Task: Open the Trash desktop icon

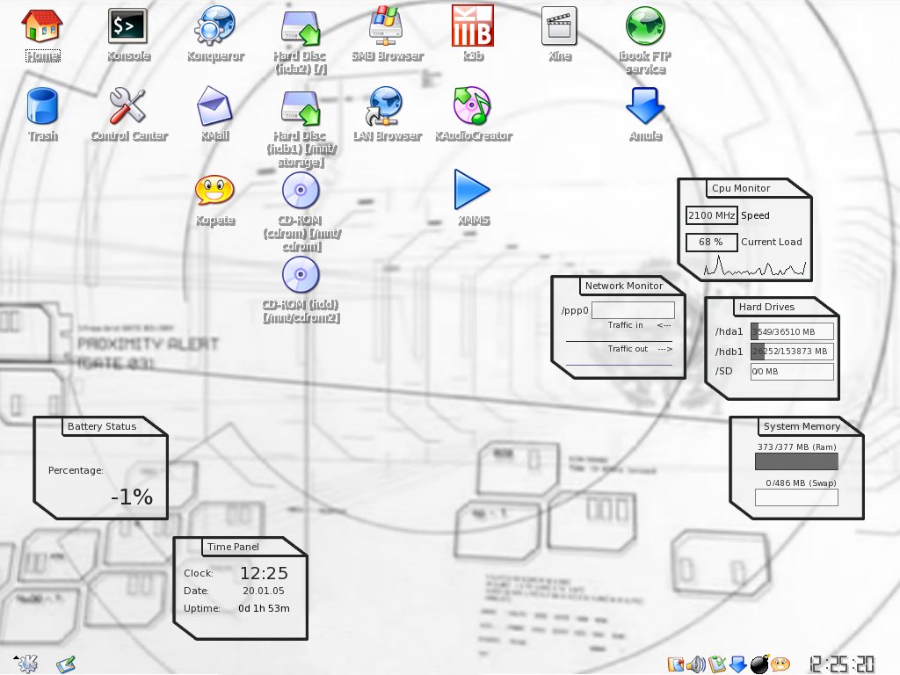Action: click(42, 106)
